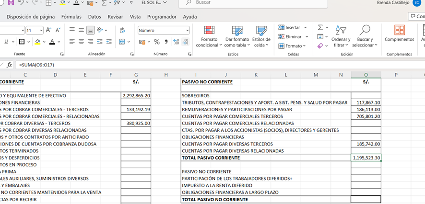Screen dimensions: 425x204
Task: Expand the Insertar dropdown arrow
Action: click(x=305, y=28)
